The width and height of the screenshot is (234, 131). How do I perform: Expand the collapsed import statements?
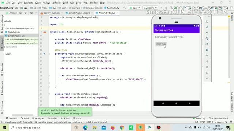tap(61, 25)
